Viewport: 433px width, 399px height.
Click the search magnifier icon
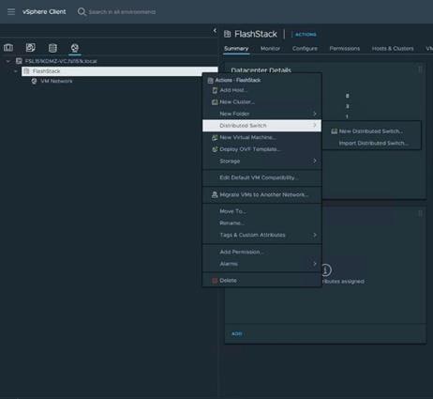[x=82, y=12]
